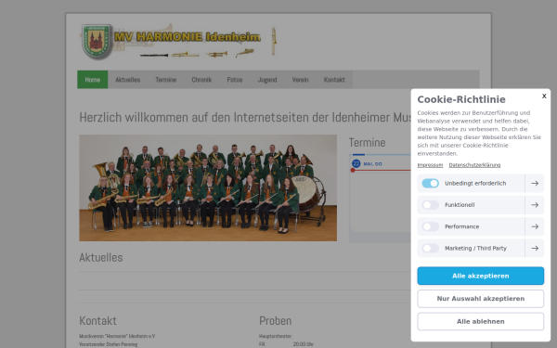Open the Impressum link
Image resolution: width=557 pixels, height=348 pixels.
430,165
